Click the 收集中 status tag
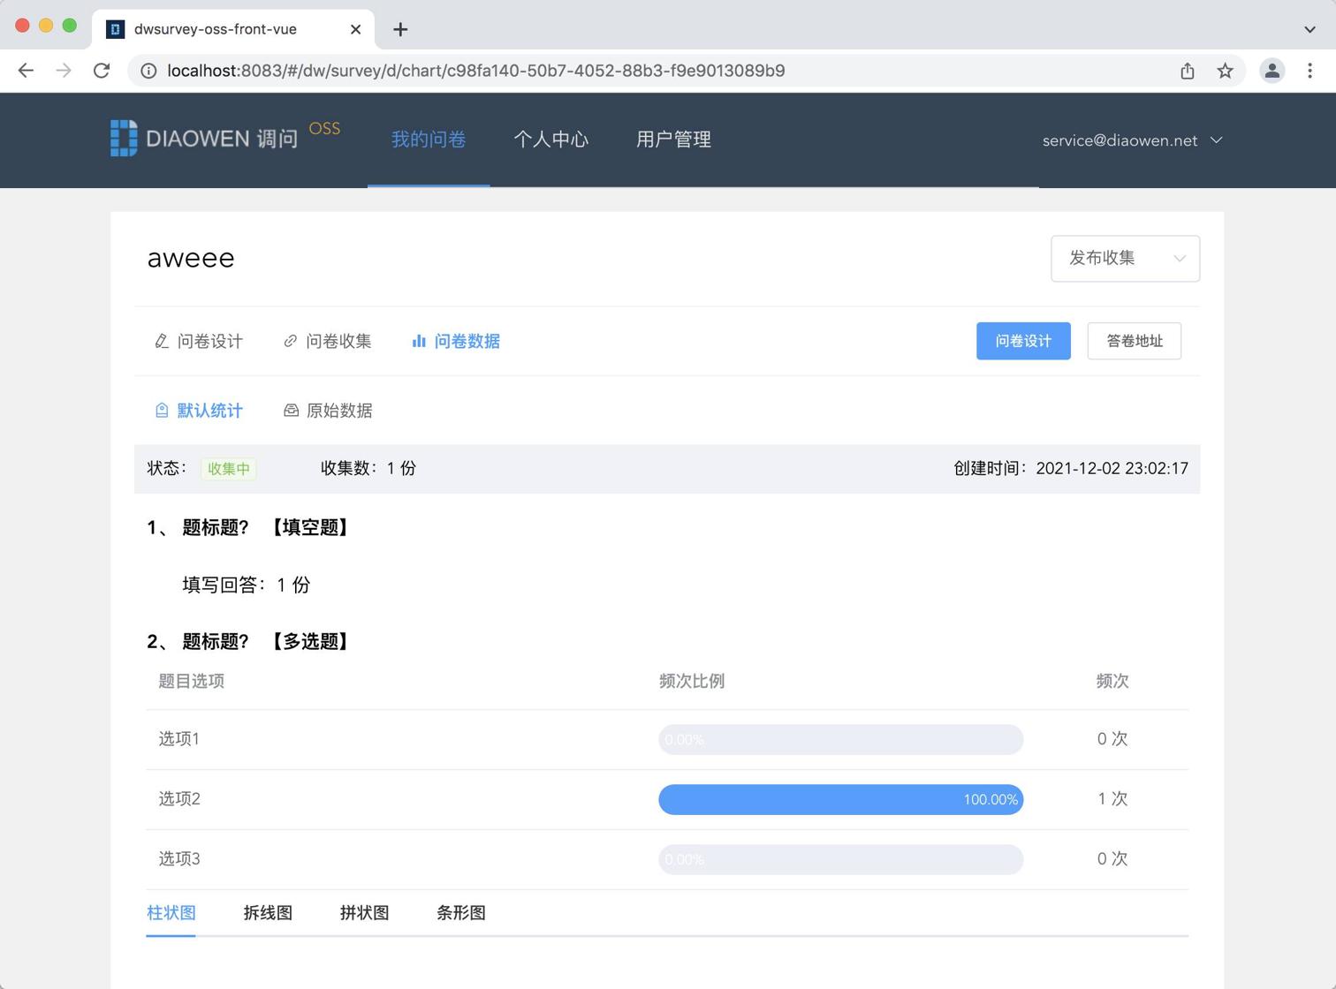The width and height of the screenshot is (1336, 989). tap(229, 469)
